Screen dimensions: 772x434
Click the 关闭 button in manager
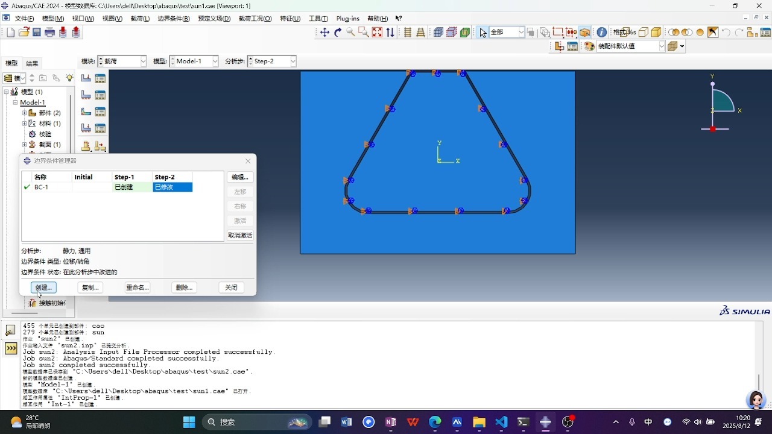tap(231, 288)
